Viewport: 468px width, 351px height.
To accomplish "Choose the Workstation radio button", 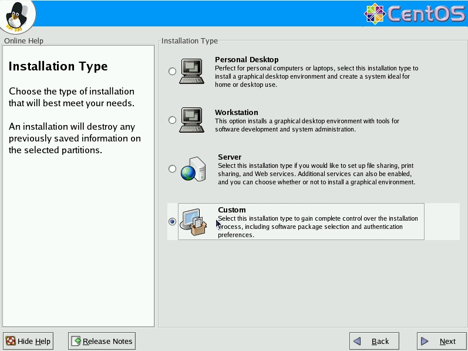I will (x=172, y=120).
